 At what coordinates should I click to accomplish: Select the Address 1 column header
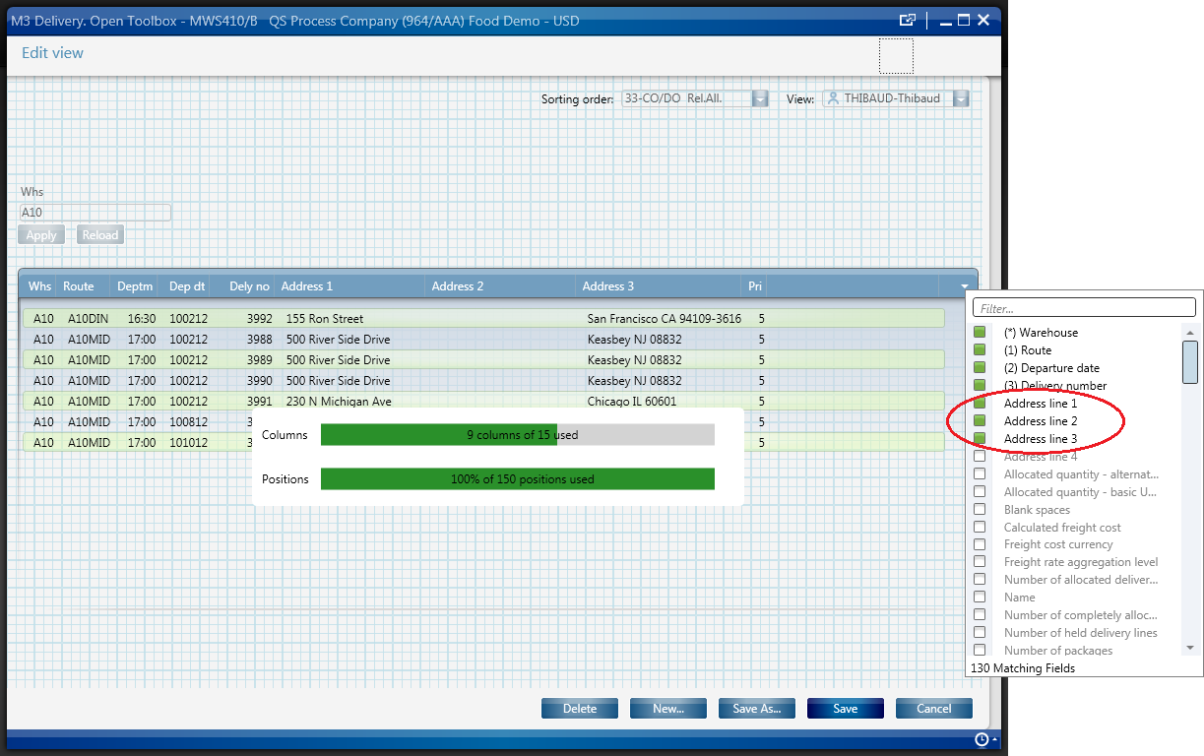coord(307,286)
